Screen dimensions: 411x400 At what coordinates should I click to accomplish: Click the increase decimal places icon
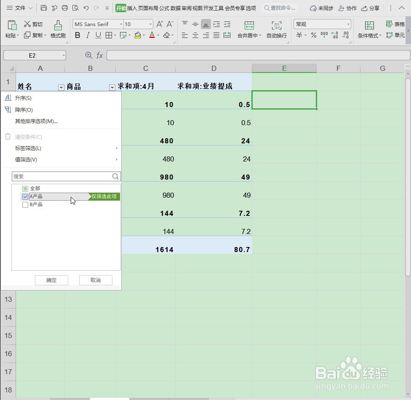[x=336, y=35]
